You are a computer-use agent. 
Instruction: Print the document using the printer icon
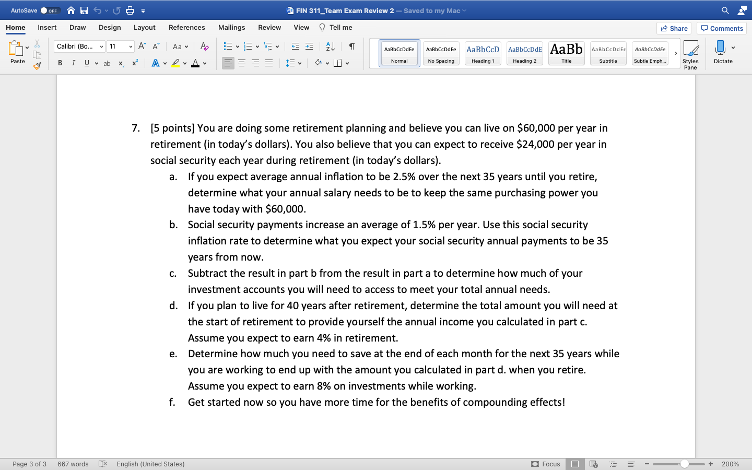[x=130, y=10]
